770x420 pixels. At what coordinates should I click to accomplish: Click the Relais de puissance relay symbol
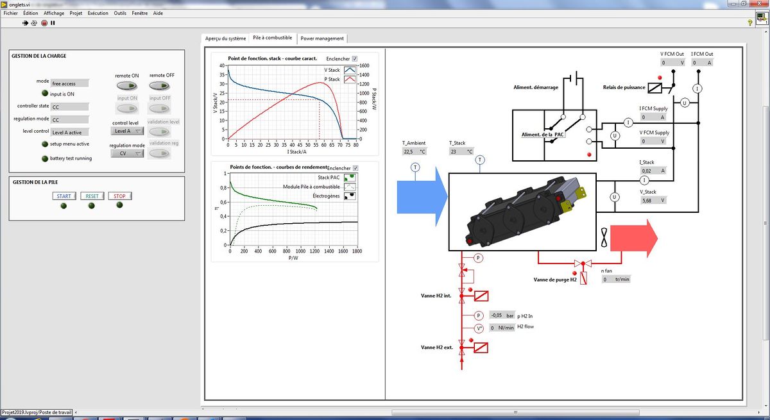655,87
